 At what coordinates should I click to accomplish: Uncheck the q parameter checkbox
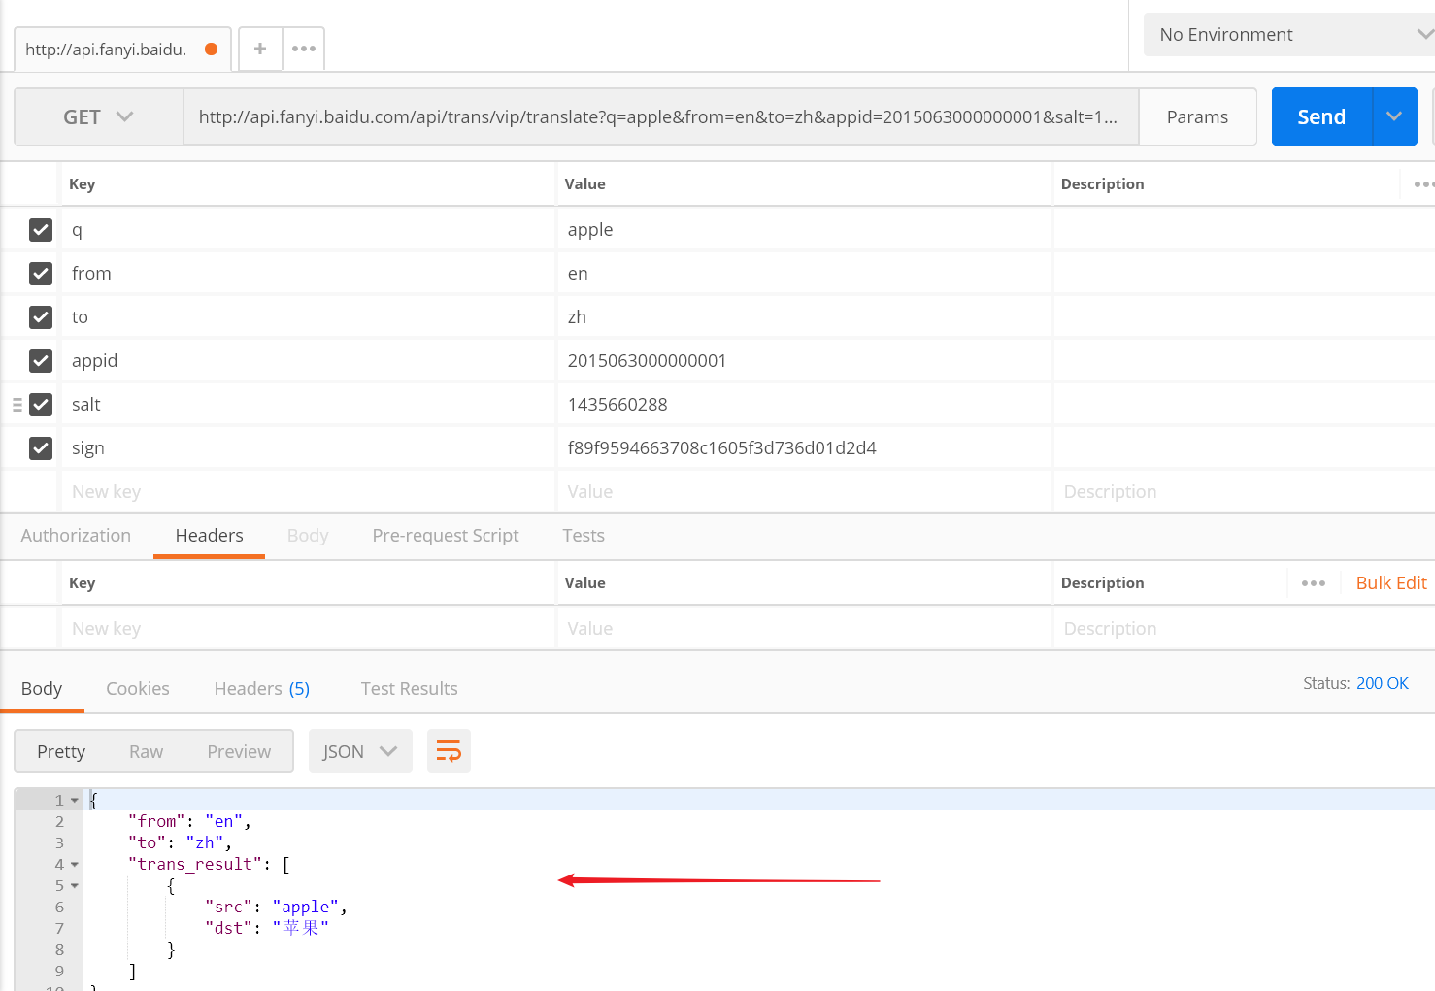pos(41,230)
